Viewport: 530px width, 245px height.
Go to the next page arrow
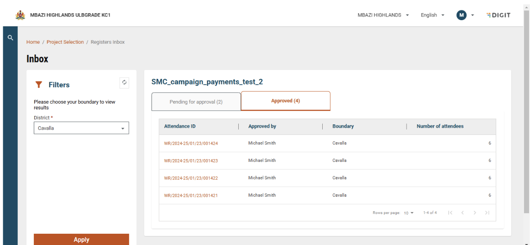[475, 213]
